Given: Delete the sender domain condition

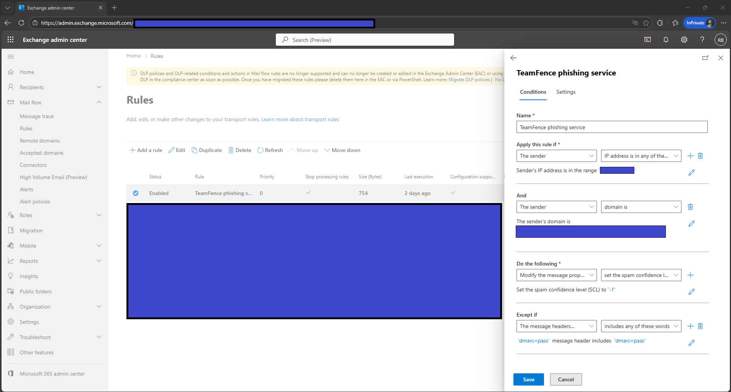Looking at the screenshot, I should (690, 207).
